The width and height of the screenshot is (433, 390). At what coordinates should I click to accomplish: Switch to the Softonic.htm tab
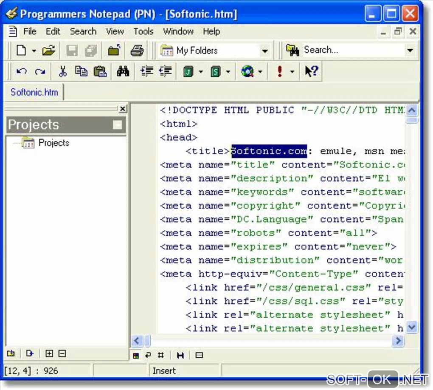coord(34,92)
